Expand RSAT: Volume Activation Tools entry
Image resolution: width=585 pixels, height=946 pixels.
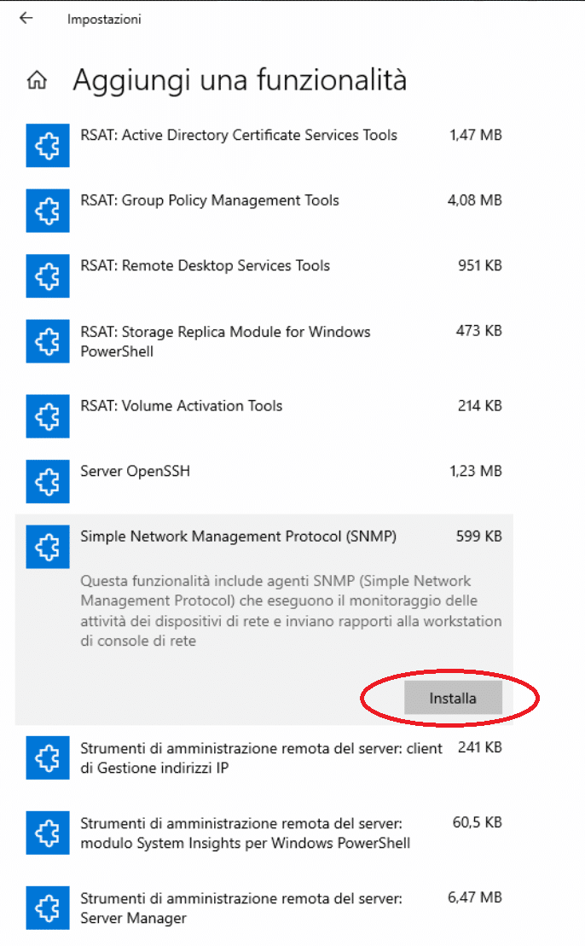[x=264, y=415]
